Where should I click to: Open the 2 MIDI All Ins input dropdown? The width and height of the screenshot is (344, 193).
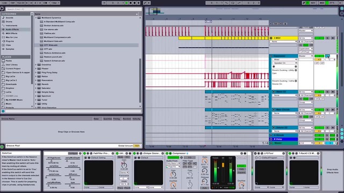pos(306,38)
